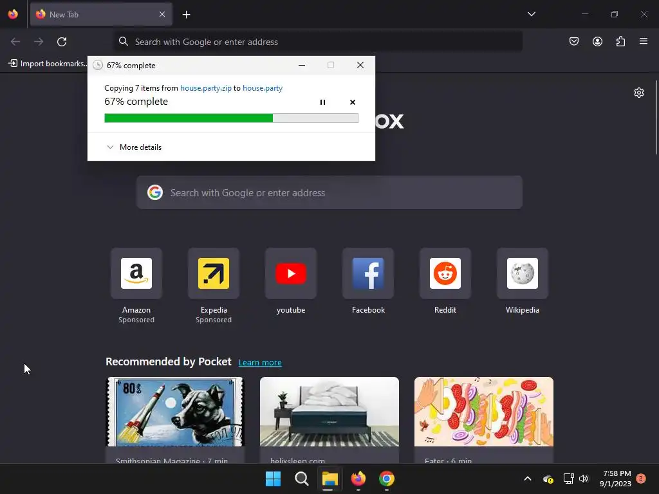Open the Smithsonian Magazine dog stamp story
Viewport: 659px width, 494px height.
click(x=175, y=420)
